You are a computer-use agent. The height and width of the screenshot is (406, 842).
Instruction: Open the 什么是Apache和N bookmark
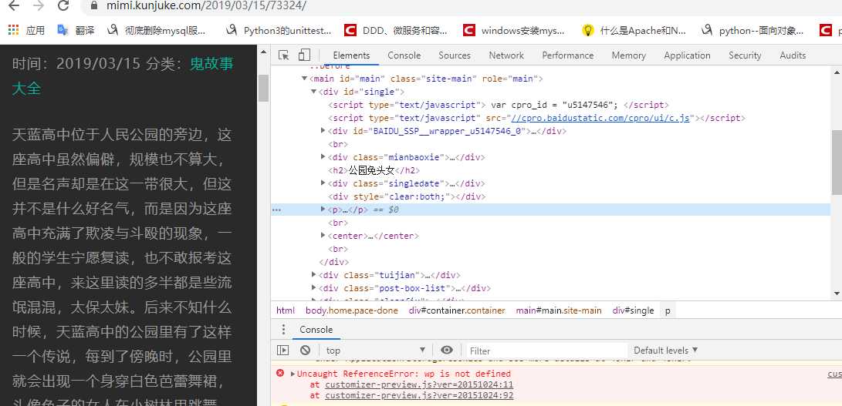(634, 31)
